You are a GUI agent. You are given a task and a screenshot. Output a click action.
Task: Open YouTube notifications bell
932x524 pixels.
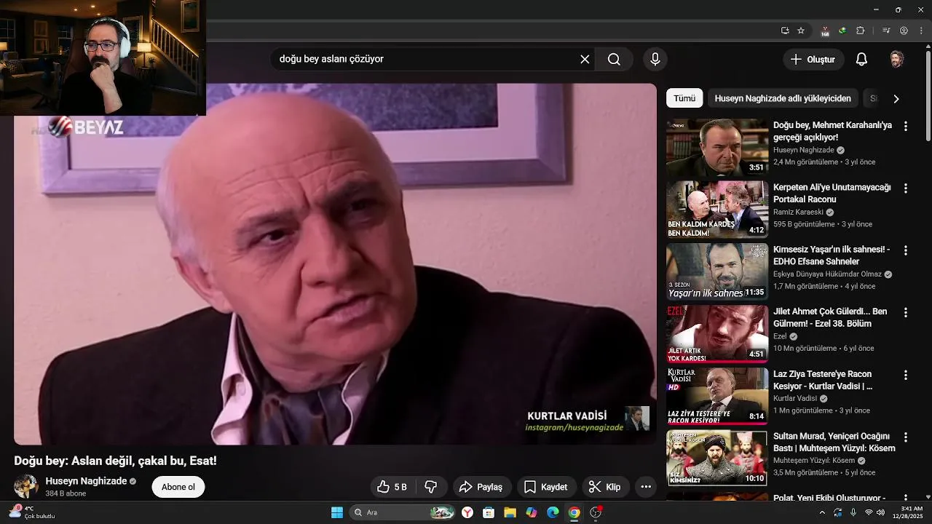click(861, 59)
